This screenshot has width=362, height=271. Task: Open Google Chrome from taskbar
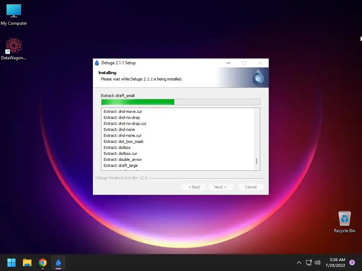(x=43, y=263)
